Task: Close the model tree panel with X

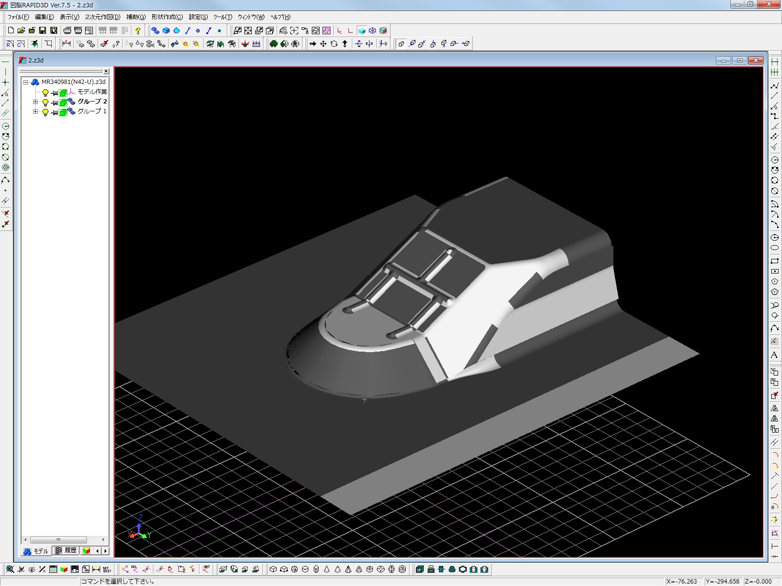Action: [106, 71]
